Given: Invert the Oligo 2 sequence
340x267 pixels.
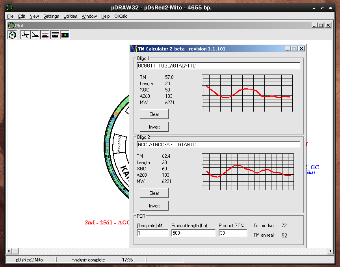Looking at the screenshot, I should click(154, 205).
